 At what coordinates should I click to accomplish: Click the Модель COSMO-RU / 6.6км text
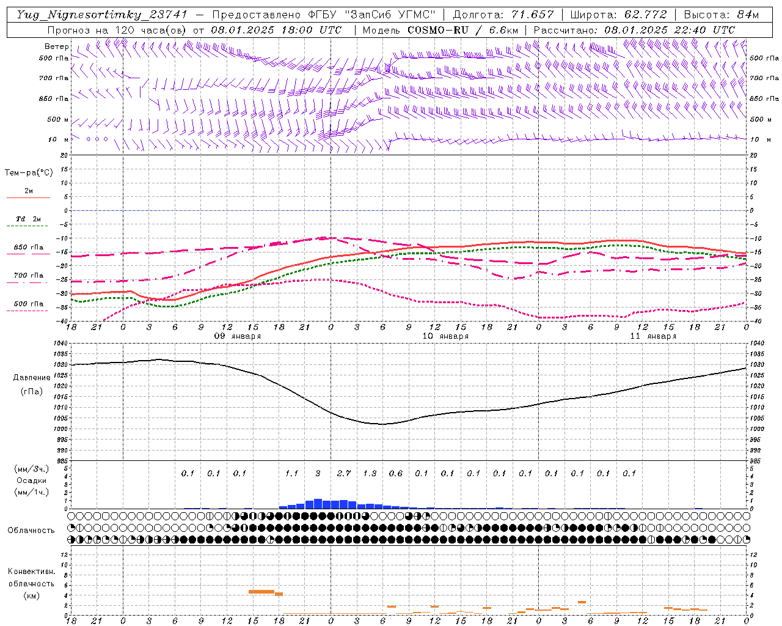[x=440, y=30]
